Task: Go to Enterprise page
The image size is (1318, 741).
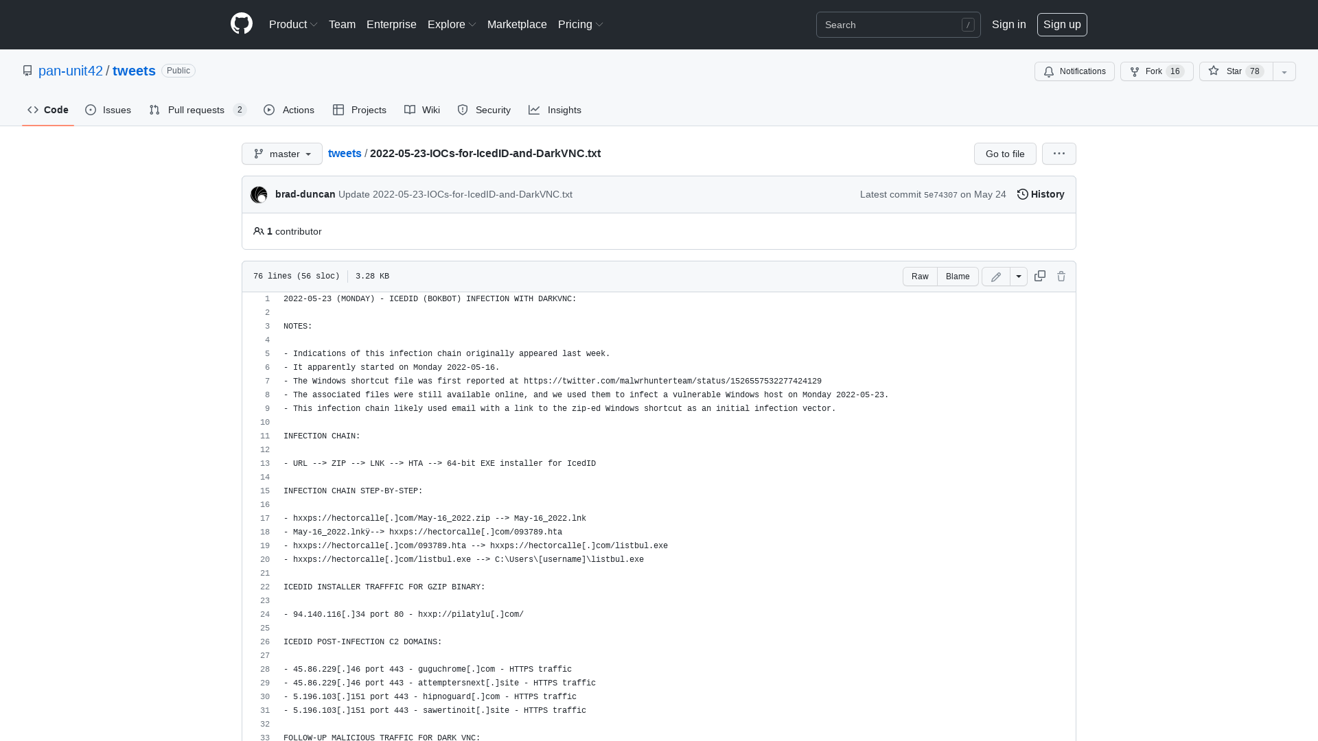Action: [391, 24]
